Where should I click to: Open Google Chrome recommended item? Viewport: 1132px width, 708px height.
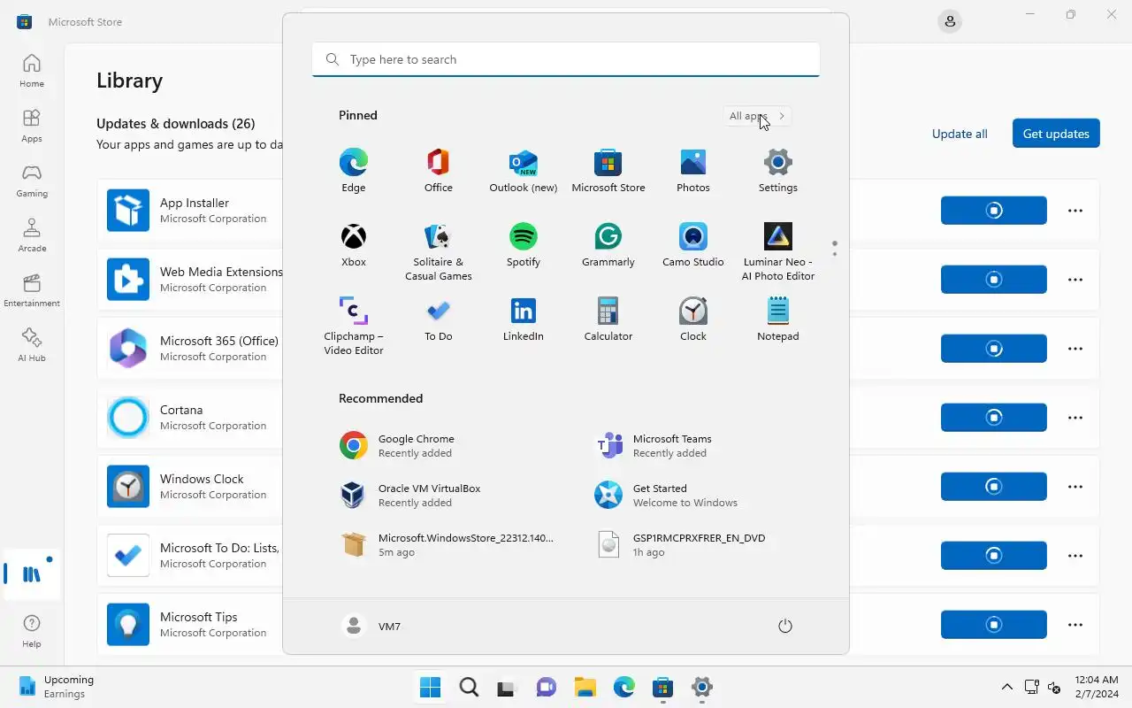click(x=439, y=446)
